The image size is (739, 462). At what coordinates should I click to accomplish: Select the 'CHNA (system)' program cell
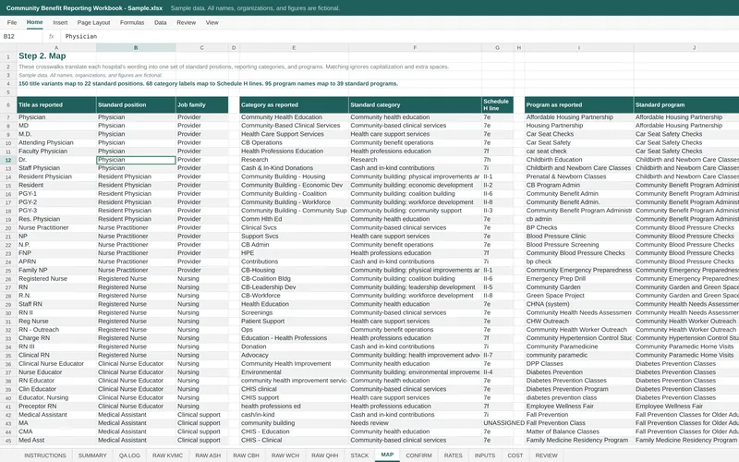579,304
